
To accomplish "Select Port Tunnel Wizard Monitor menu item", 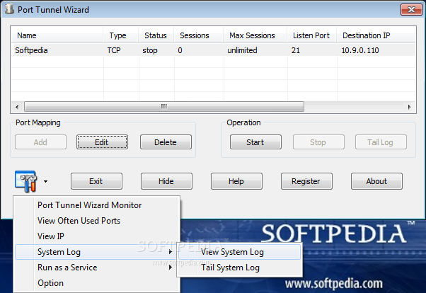I will (x=96, y=205).
